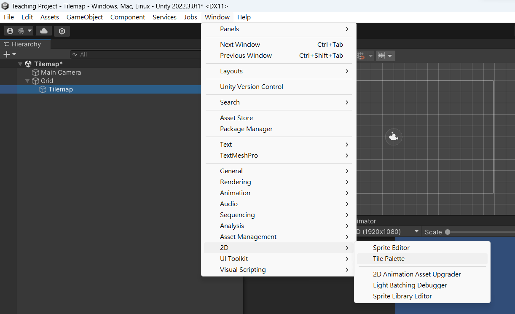This screenshot has width=515, height=314.
Task: Click the Grid cube icon
Action: (36, 81)
